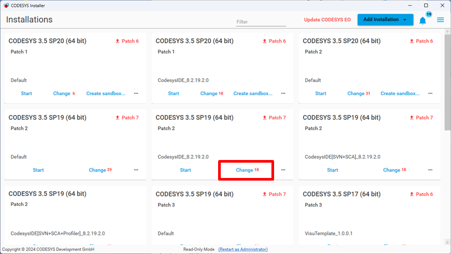Start SP20 Patch 1 CodesysIDE_8.2.19.2.0 installation
Viewport: 451px width, 254px height.
coord(173,93)
